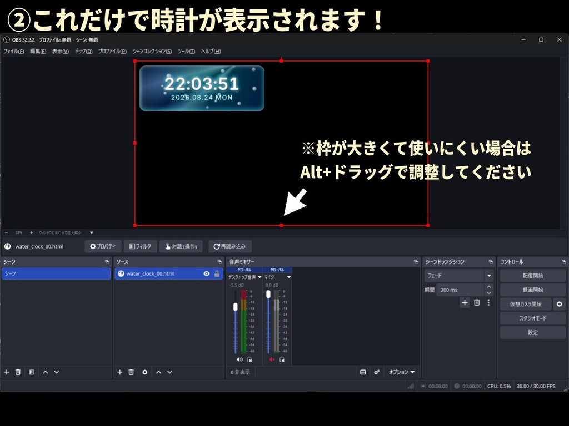569x426 pixels.
Task: Click デスクトップ音声 volume slider handle
Action: tap(236, 307)
